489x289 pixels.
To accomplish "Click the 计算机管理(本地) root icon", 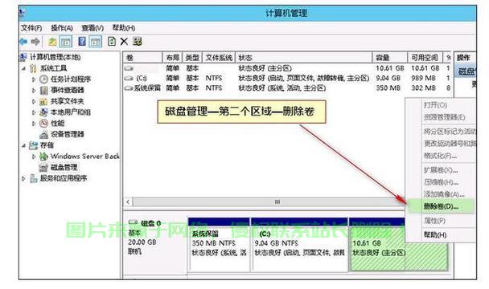I will [x=23, y=57].
